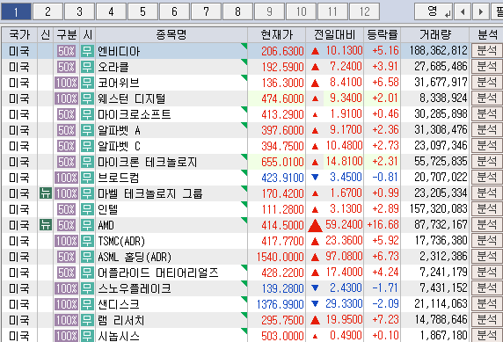Click the 100% badge for 시놉시스
This screenshot has width=503, height=342.
(x=67, y=336)
